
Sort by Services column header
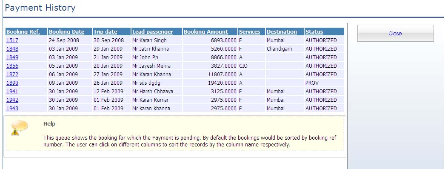(249, 32)
